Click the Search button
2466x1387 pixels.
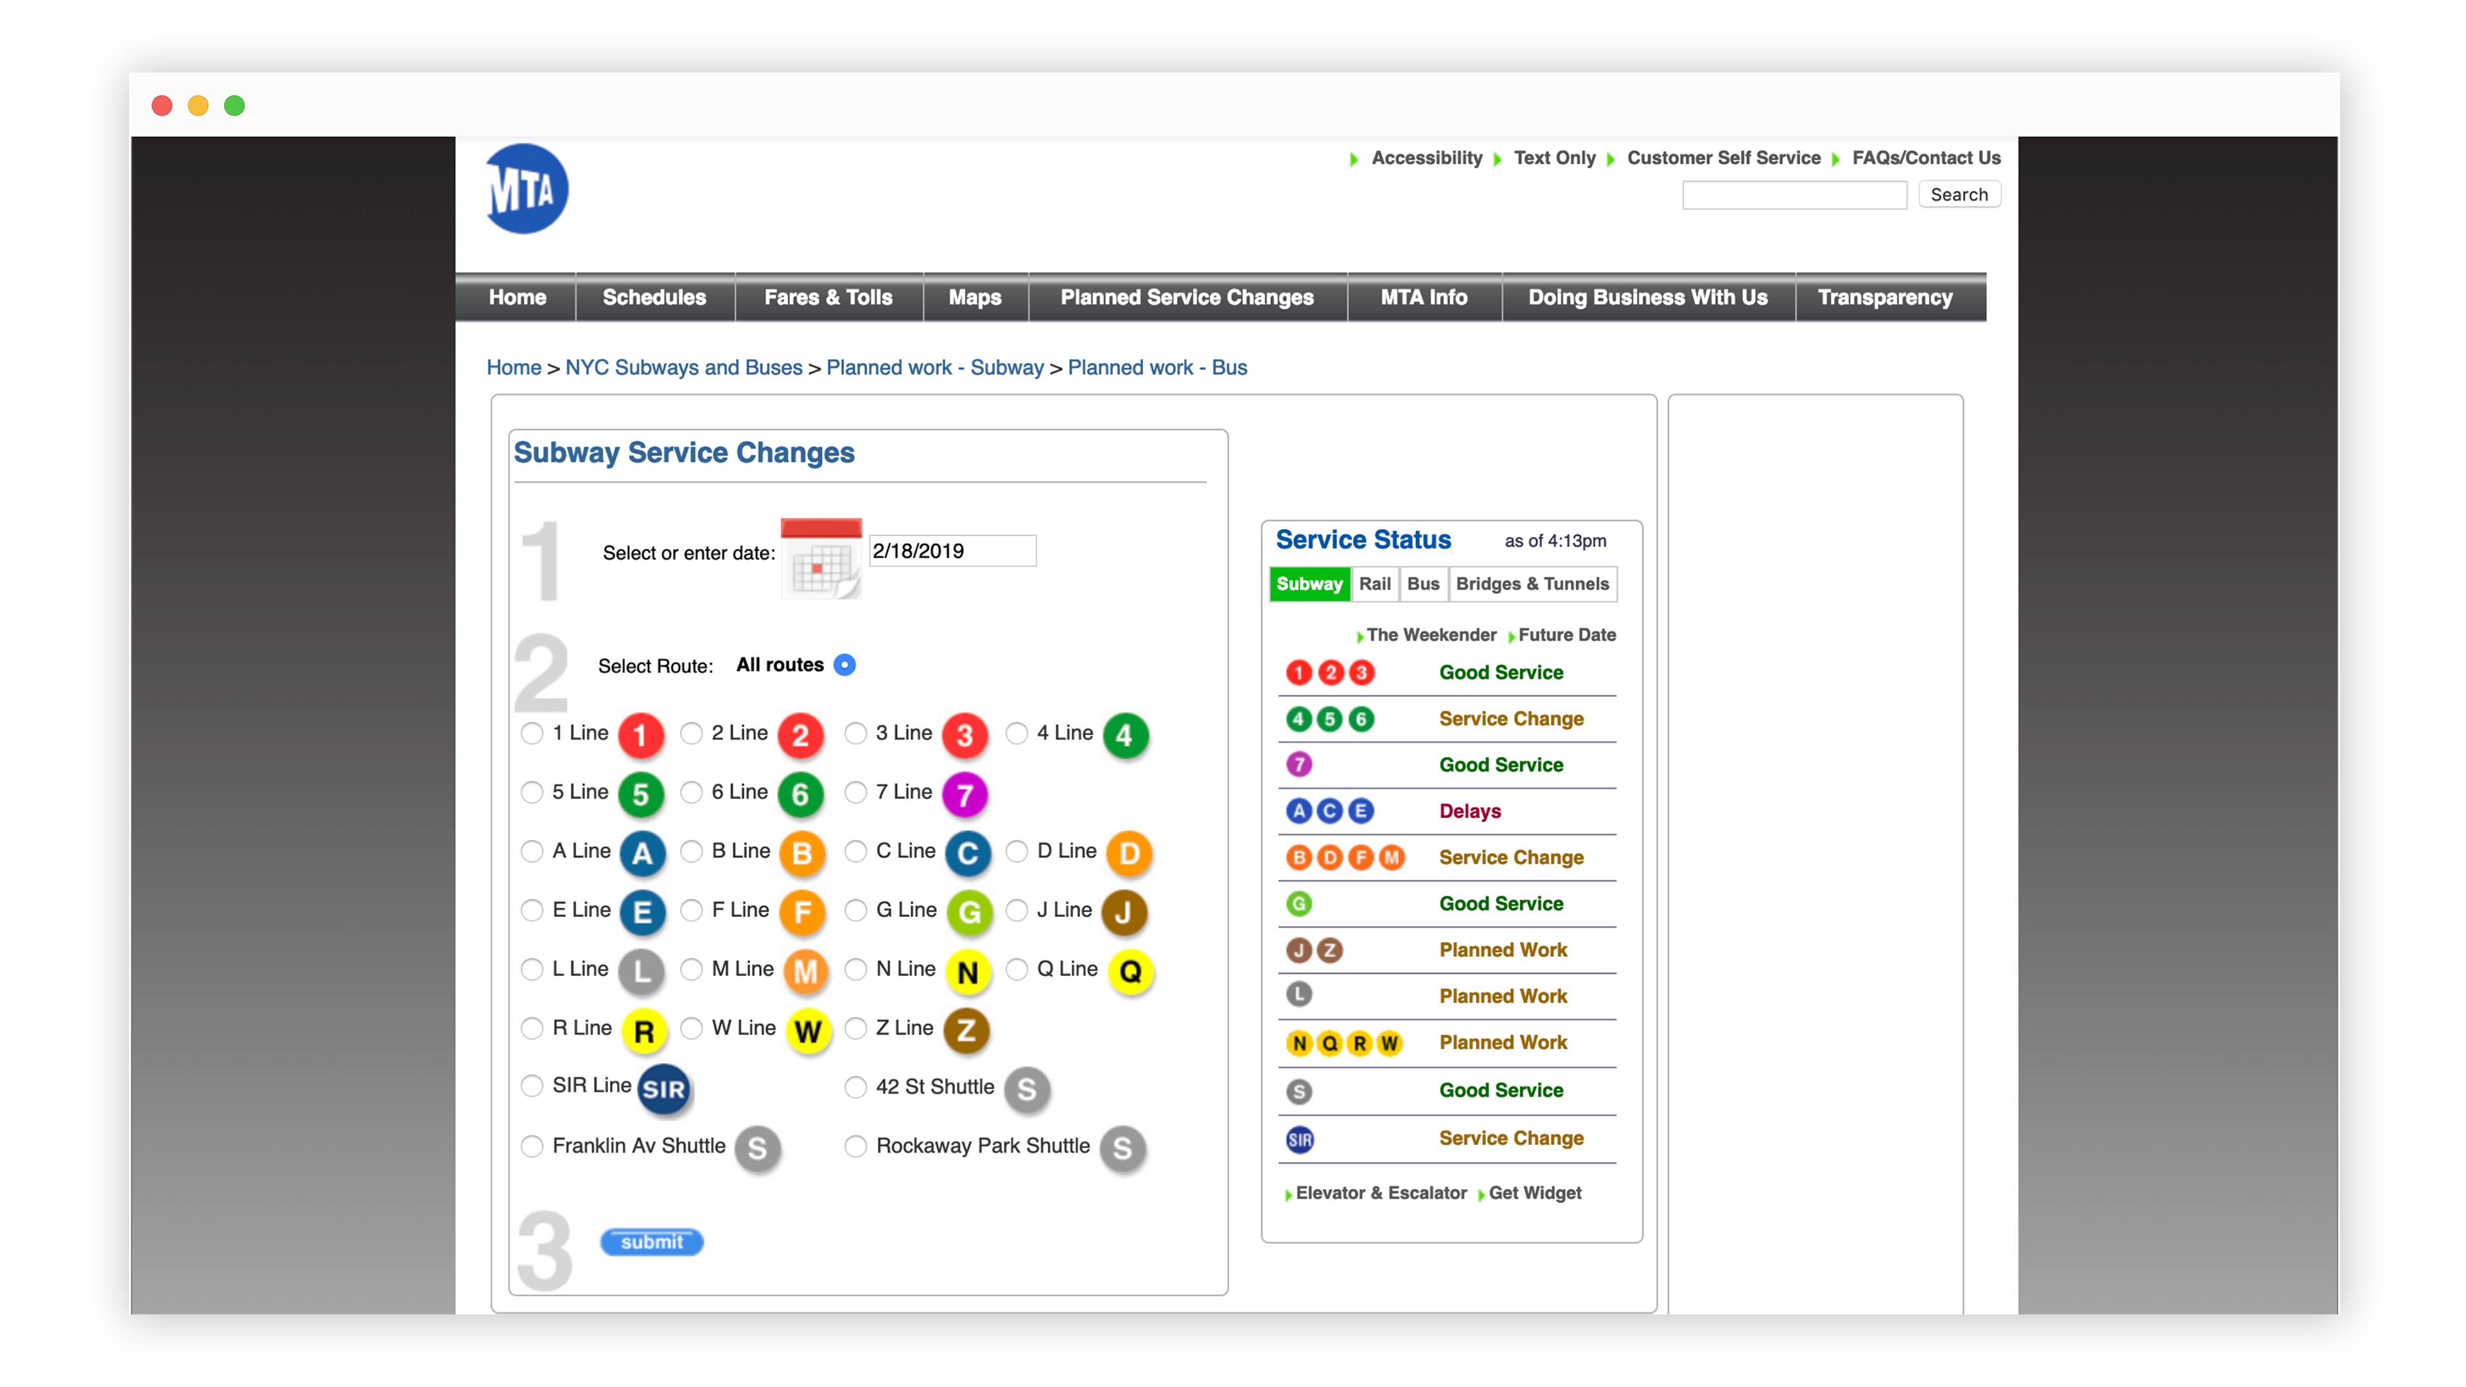point(1959,195)
